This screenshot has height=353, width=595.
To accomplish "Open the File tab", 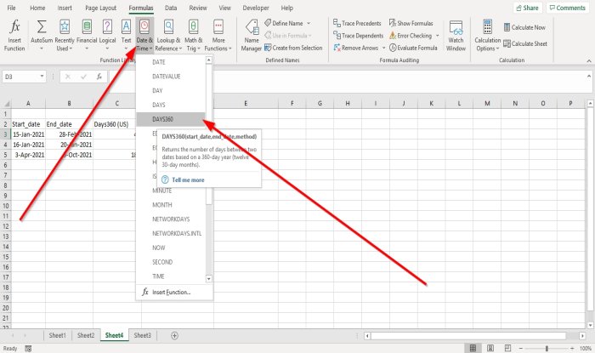I will point(11,8).
